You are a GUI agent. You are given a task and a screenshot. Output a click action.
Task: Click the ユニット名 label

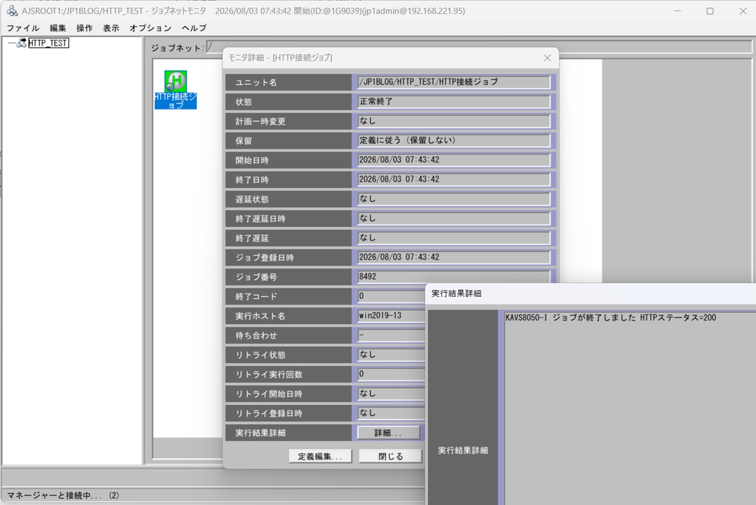[x=256, y=82]
